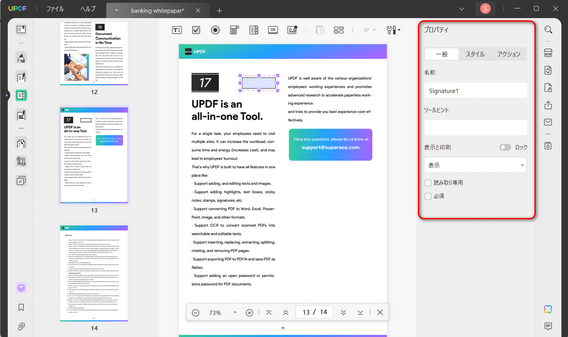The height and width of the screenshot is (337, 568).
Task: Click the search icon at top right
Action: coord(548,30)
